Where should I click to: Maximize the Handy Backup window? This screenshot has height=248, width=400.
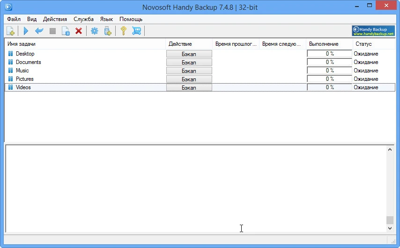click(370, 6)
